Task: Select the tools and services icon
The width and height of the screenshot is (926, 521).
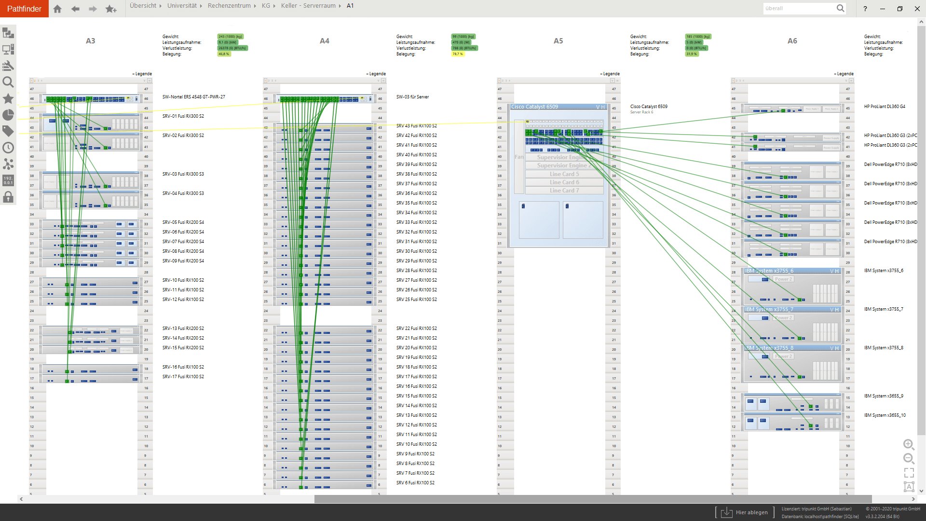Action: click(x=8, y=65)
